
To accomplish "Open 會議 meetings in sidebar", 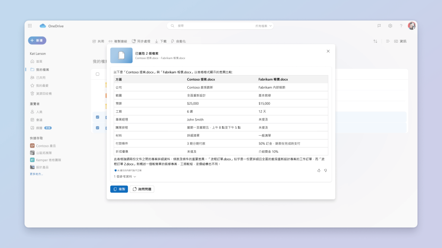I will point(36,120).
